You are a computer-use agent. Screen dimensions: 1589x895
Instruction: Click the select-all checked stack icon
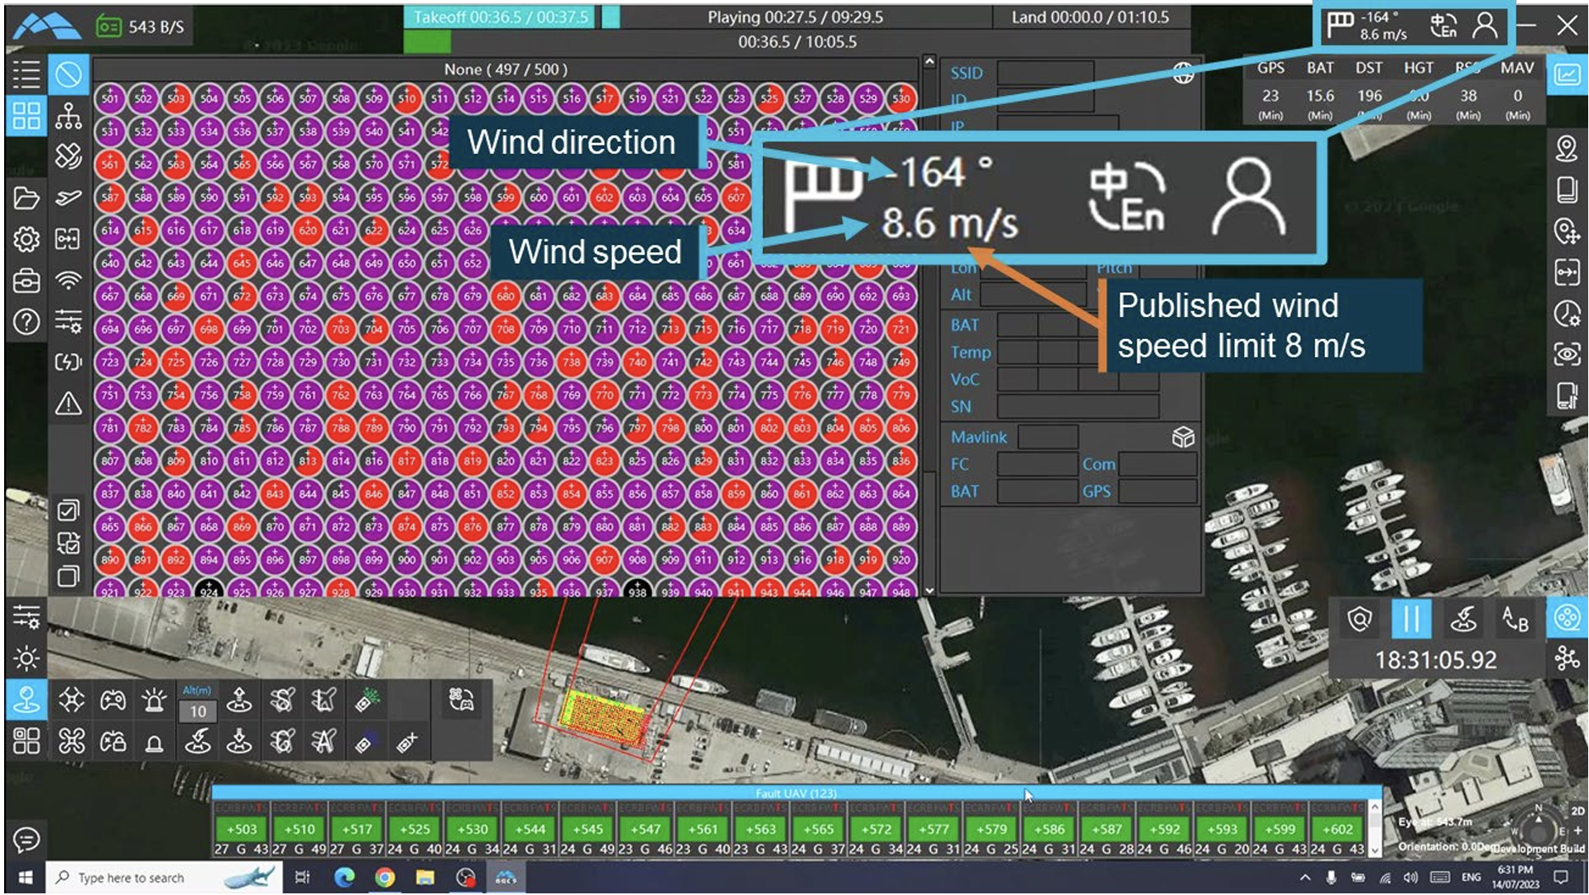point(69,510)
